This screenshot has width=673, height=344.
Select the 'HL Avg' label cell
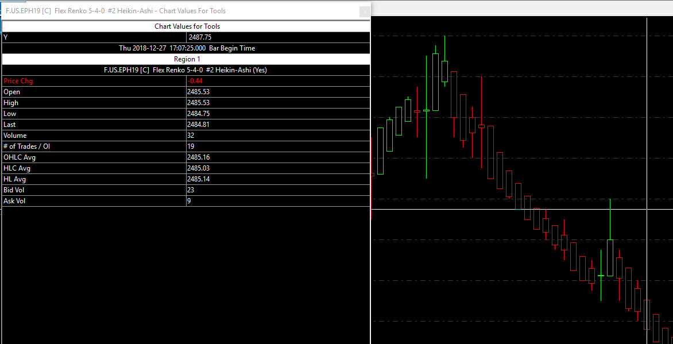[94, 179]
